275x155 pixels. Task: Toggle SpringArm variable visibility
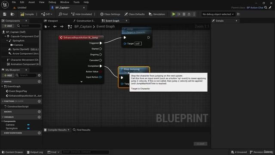(x=28, y=128)
